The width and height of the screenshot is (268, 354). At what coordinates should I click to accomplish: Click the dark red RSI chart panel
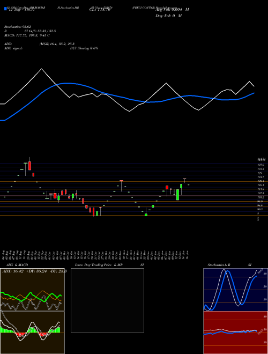(x=235, y=333)
